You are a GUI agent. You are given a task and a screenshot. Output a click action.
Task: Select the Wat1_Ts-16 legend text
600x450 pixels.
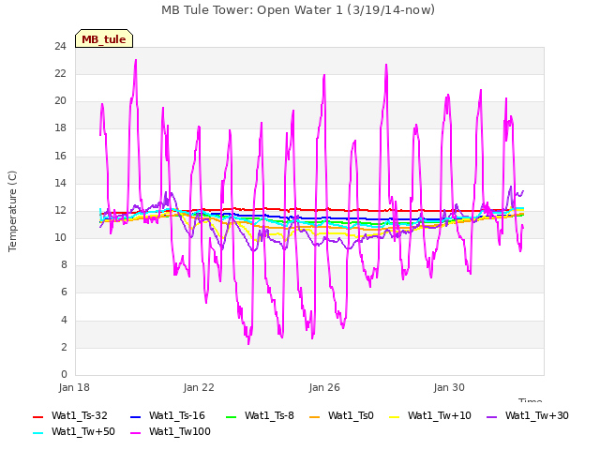[x=177, y=415]
